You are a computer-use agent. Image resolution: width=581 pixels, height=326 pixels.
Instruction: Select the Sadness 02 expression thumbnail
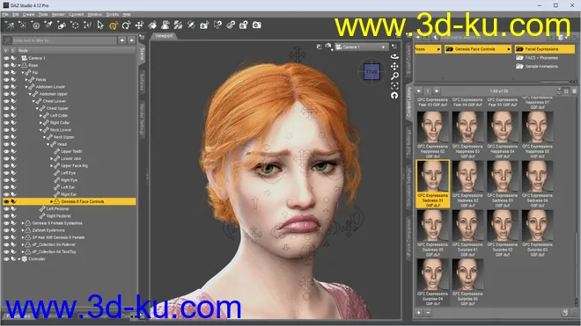(x=467, y=184)
